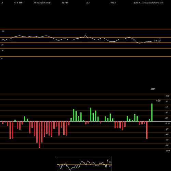Click the MR axis label 80
The height and width of the screenshot is (171, 171).
[x=167, y=102]
